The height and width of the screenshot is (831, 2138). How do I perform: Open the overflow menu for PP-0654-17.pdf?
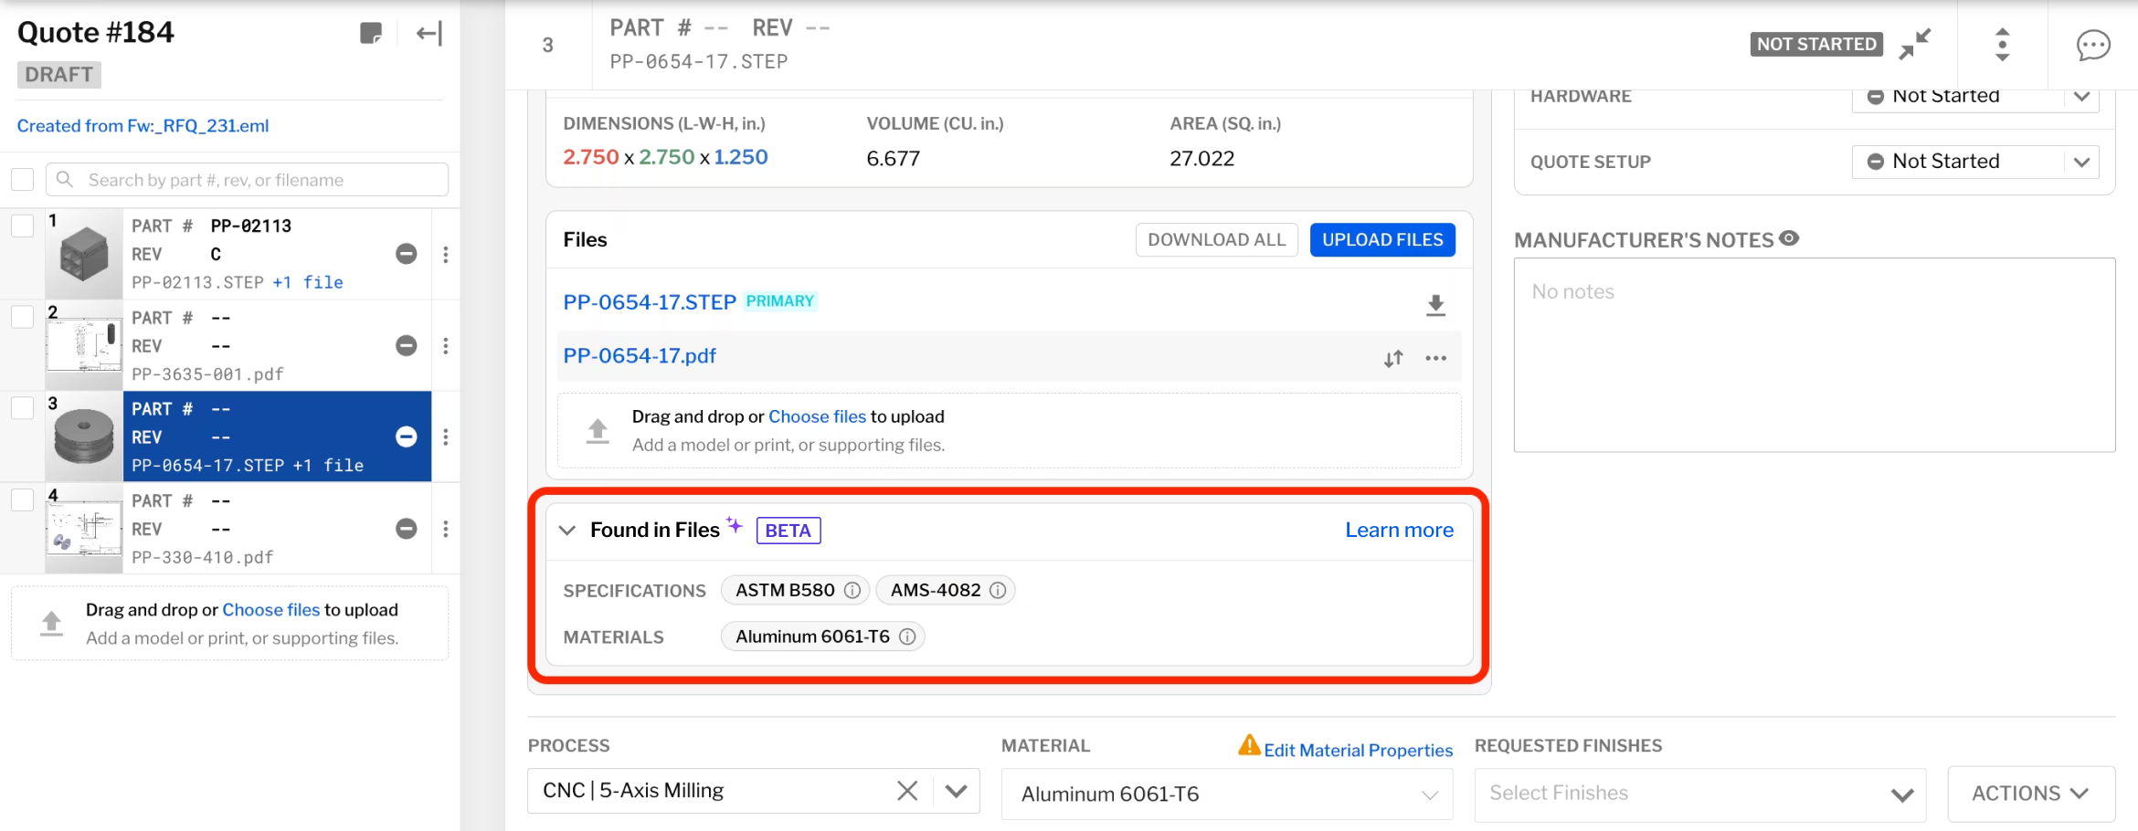coord(1435,358)
